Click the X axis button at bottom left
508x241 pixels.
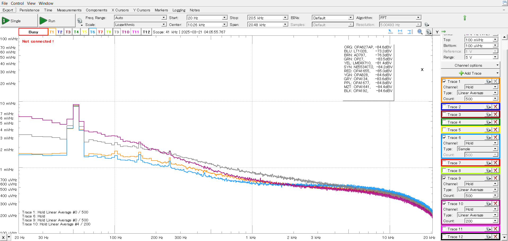point(3,237)
